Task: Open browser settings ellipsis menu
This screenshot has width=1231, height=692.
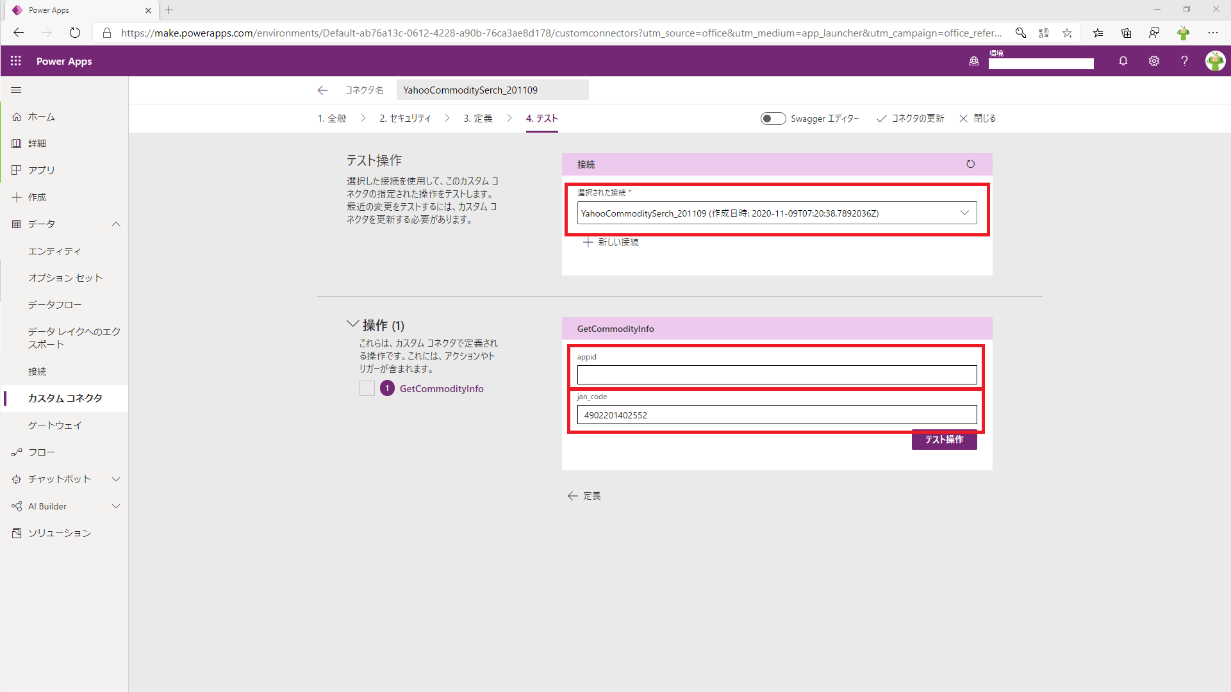Action: pyautogui.click(x=1213, y=33)
